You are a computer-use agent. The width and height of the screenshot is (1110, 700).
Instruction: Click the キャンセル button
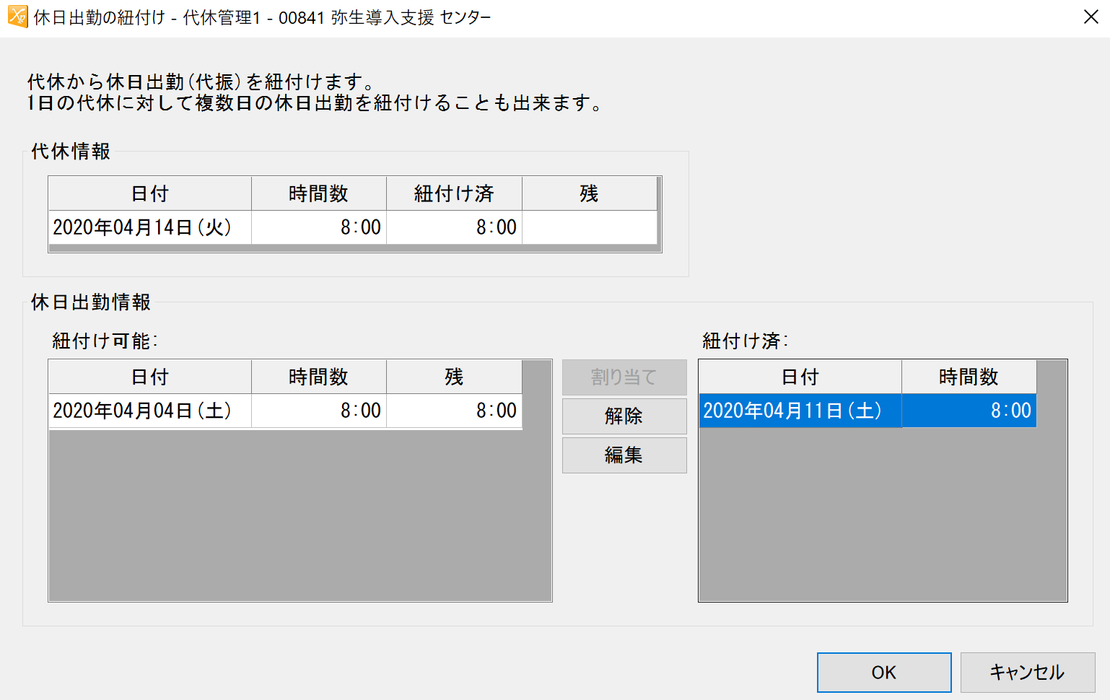tap(1028, 673)
